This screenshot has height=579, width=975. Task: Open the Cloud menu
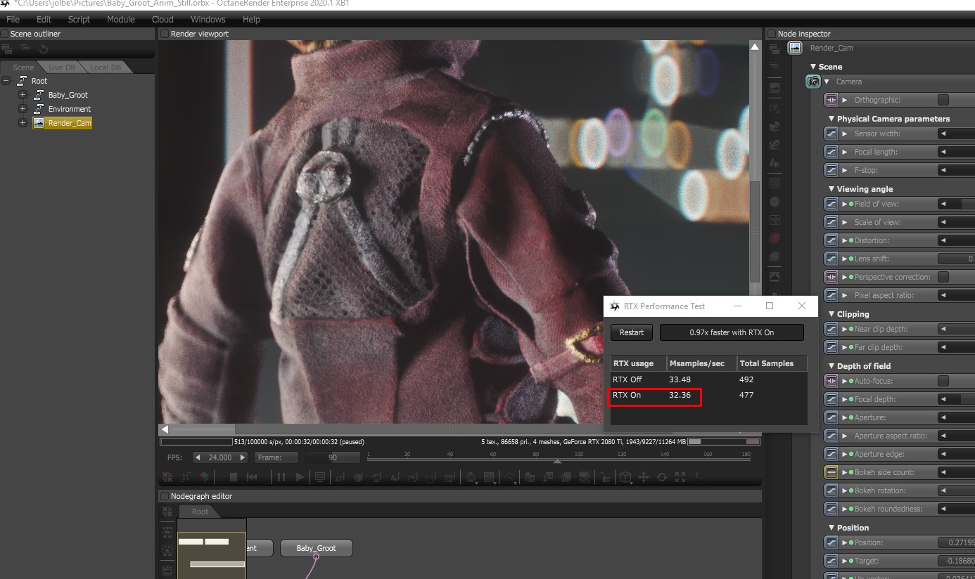click(162, 19)
